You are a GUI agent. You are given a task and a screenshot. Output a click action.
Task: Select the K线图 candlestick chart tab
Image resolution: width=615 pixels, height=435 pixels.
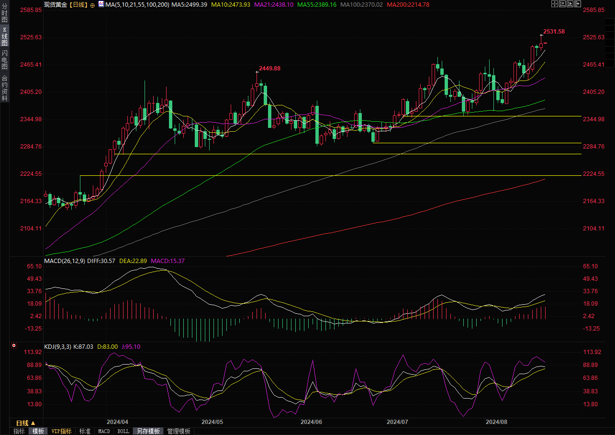point(4,36)
